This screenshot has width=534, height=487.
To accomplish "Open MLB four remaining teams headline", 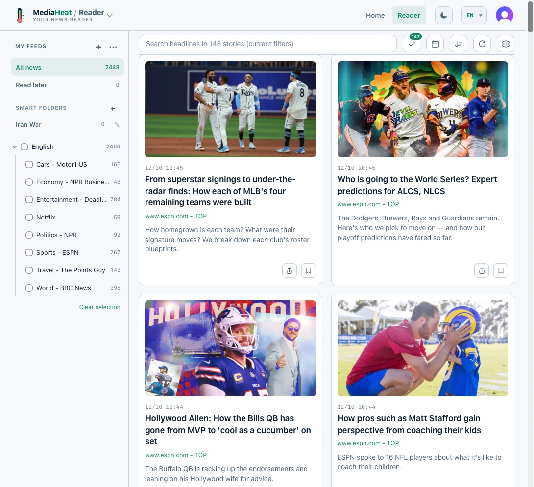I will point(220,191).
